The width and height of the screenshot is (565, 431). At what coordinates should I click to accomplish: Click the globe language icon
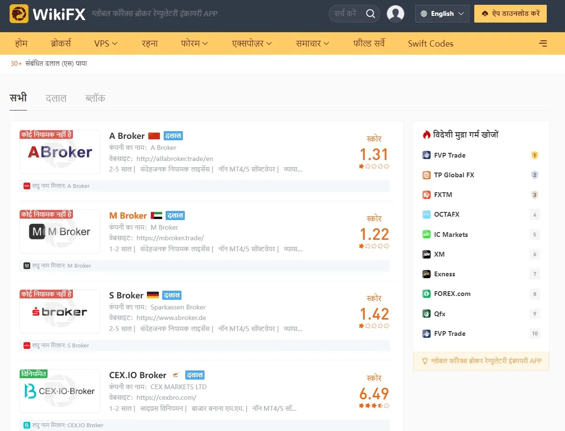(424, 14)
